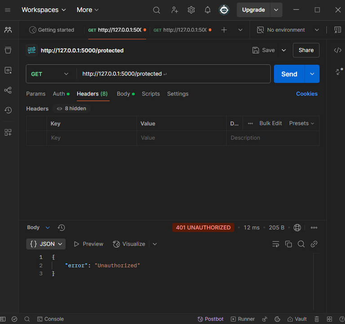Switch to the Scripts tab
The image size is (345, 324).
pyautogui.click(x=150, y=94)
